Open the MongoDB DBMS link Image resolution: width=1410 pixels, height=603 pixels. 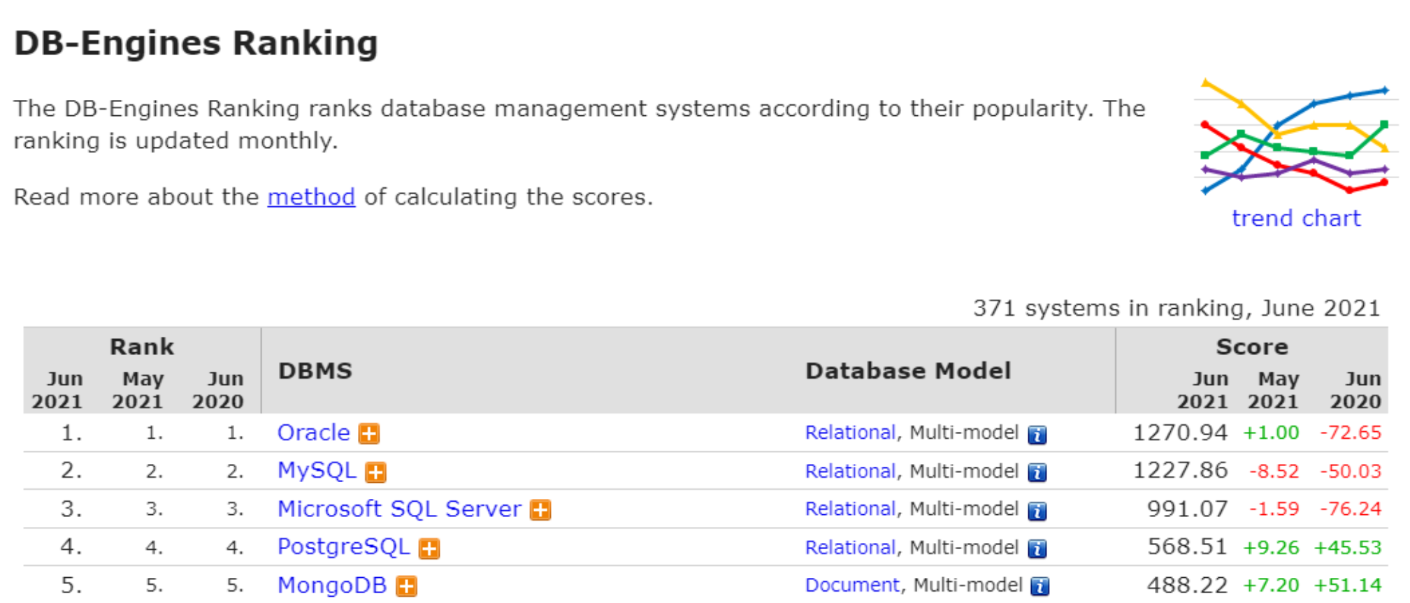point(332,585)
